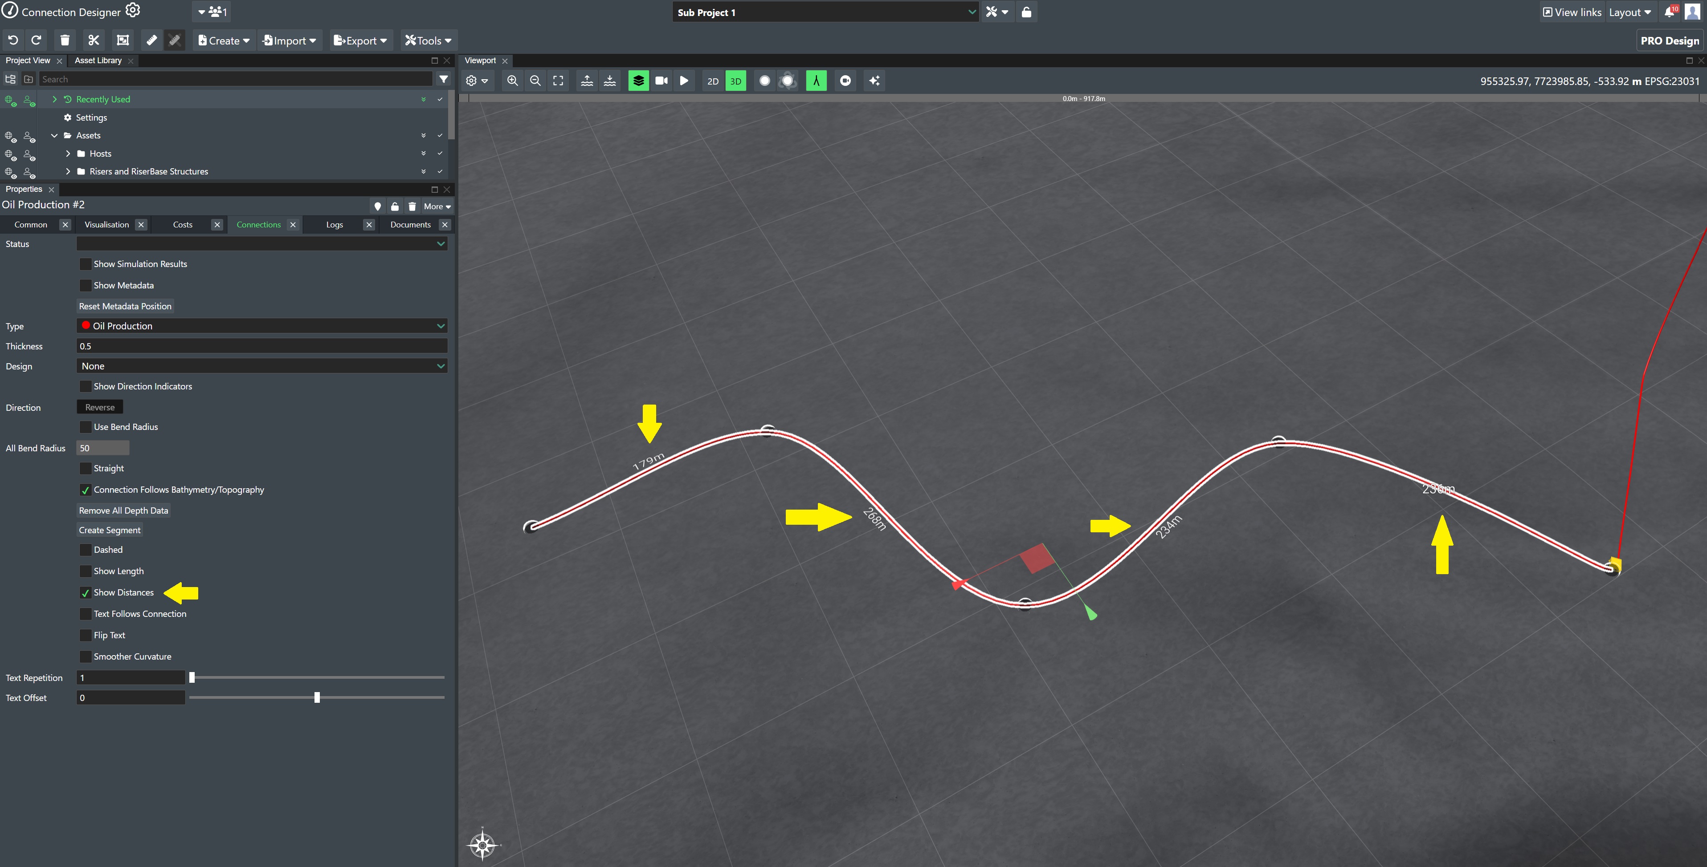This screenshot has height=867, width=1707.
Task: Open the Status dropdown in Properties
Action: tap(262, 244)
